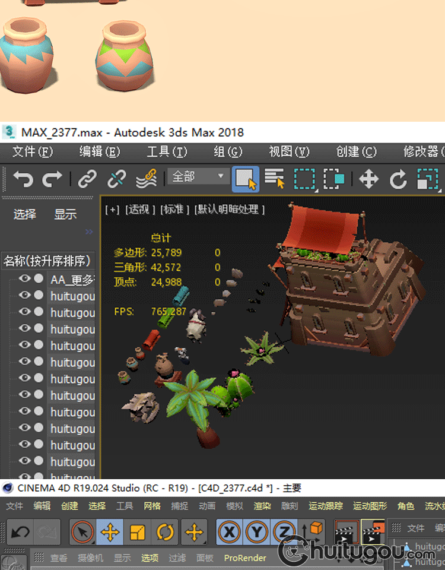Screen dimensions: 445x570
Task: Click the 显示 button in scene explorer
Action: pos(65,214)
